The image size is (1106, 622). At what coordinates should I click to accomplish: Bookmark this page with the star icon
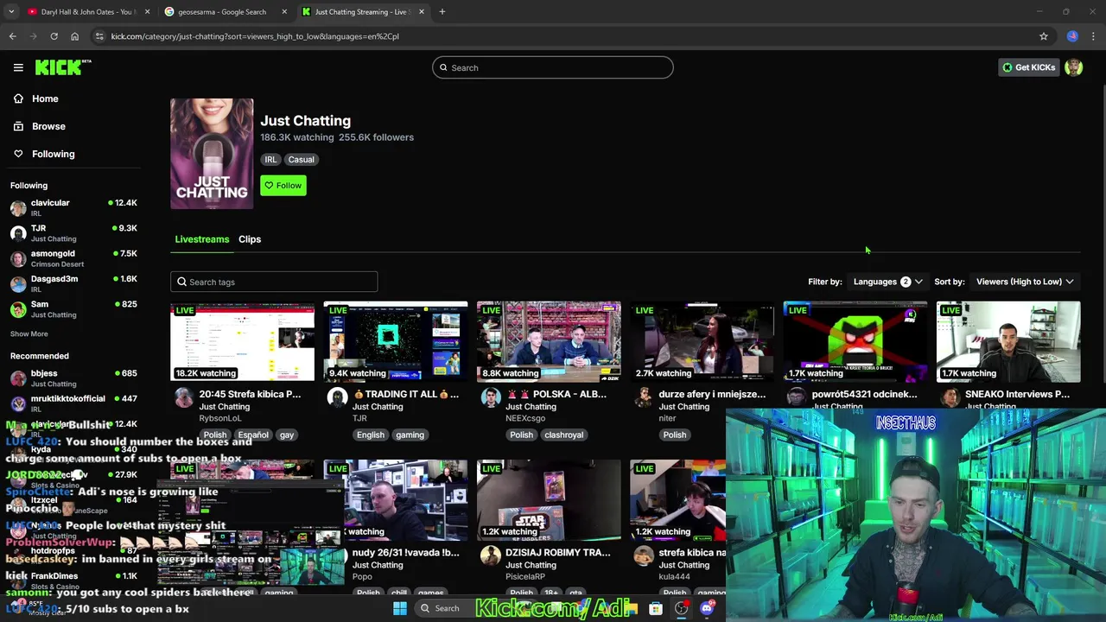click(1044, 36)
